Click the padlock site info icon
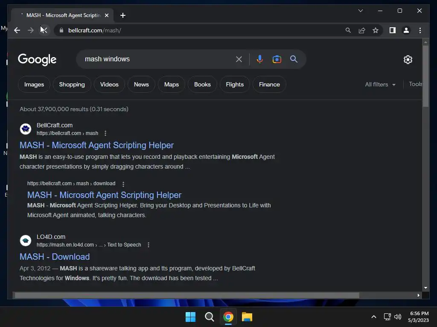 [x=61, y=30]
